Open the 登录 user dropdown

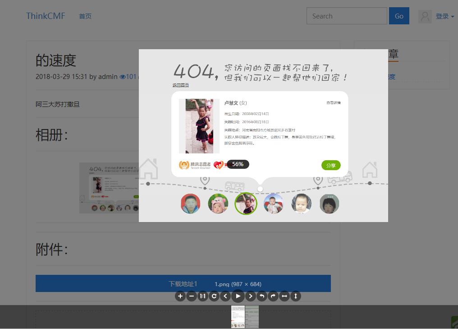444,16
